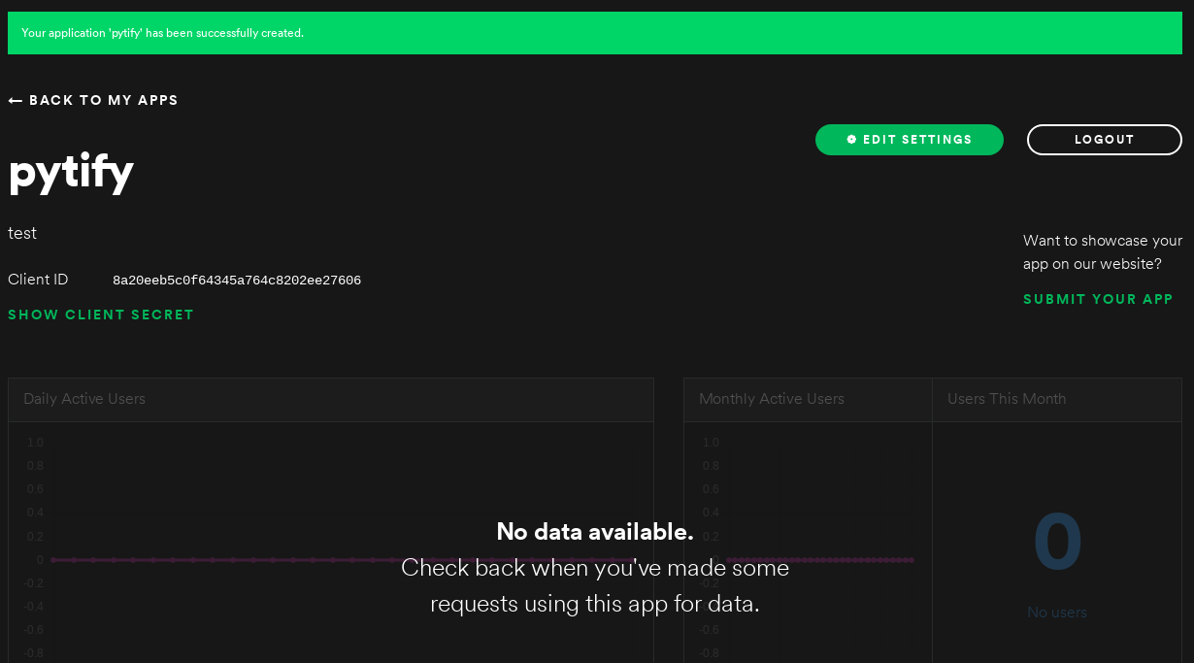
Task: Click the "test" app description
Action: point(22,233)
